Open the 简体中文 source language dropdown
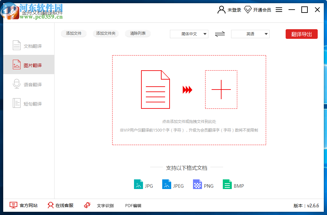Screen dimensions: 327x215 pos(188,34)
